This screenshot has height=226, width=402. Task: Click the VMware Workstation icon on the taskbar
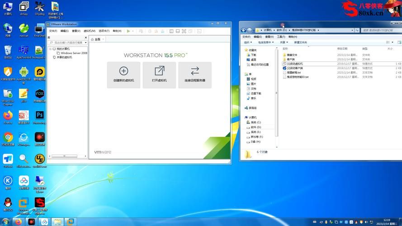pos(70,221)
